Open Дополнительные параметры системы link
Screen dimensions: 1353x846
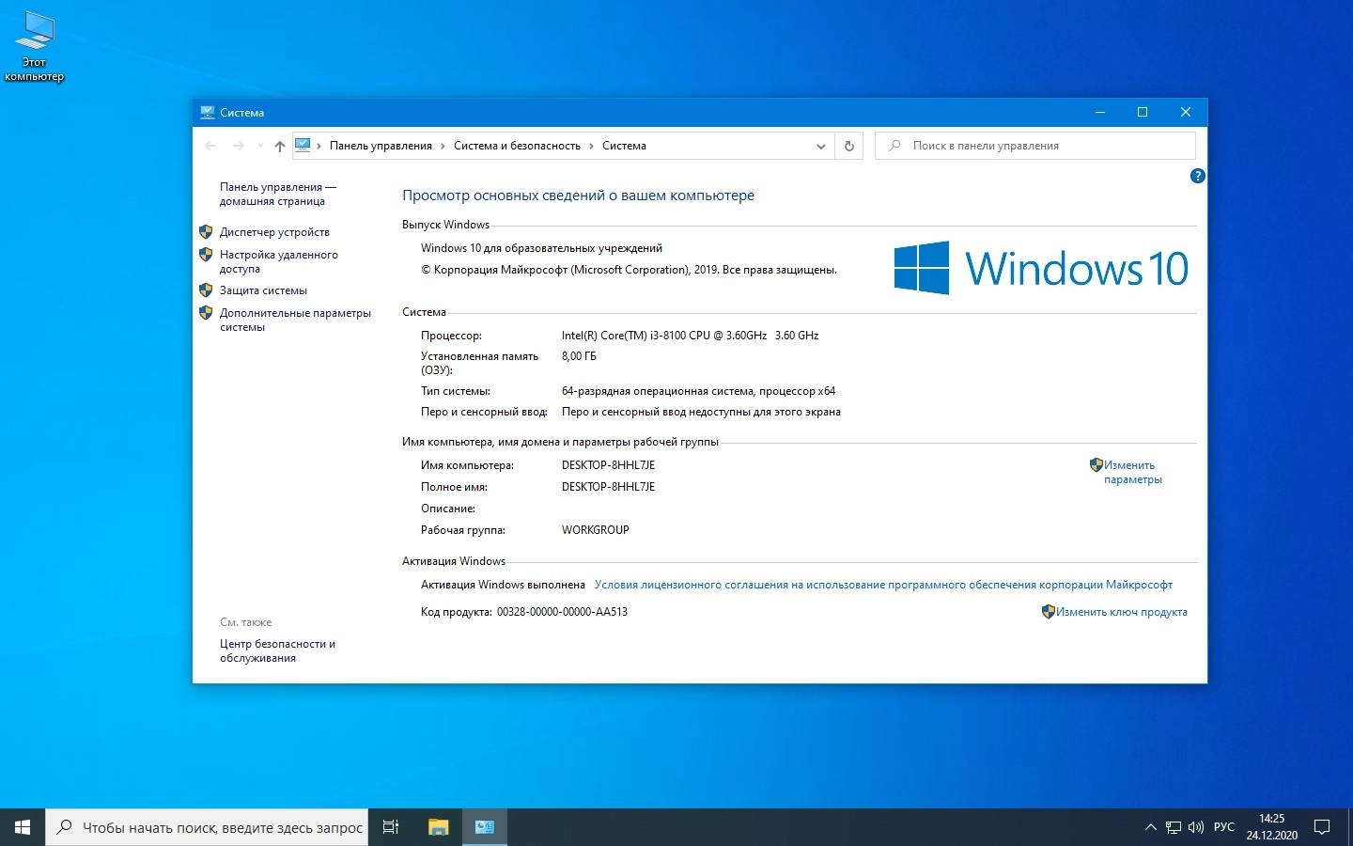coord(295,320)
